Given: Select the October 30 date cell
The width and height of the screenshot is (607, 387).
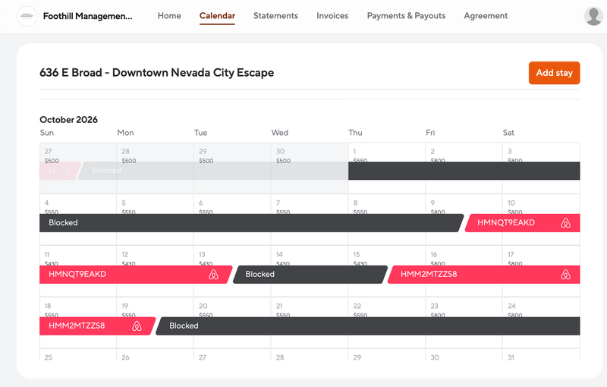Looking at the screenshot, I should [x=464, y=355].
